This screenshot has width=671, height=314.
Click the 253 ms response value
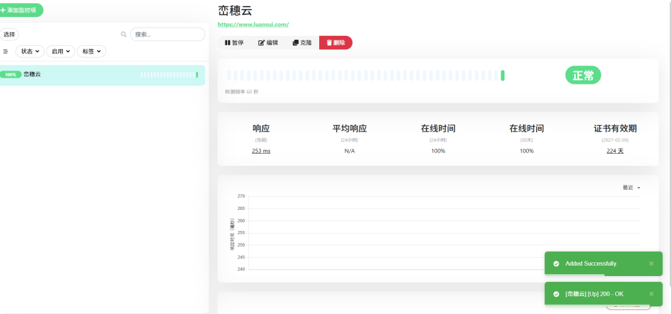point(261,151)
